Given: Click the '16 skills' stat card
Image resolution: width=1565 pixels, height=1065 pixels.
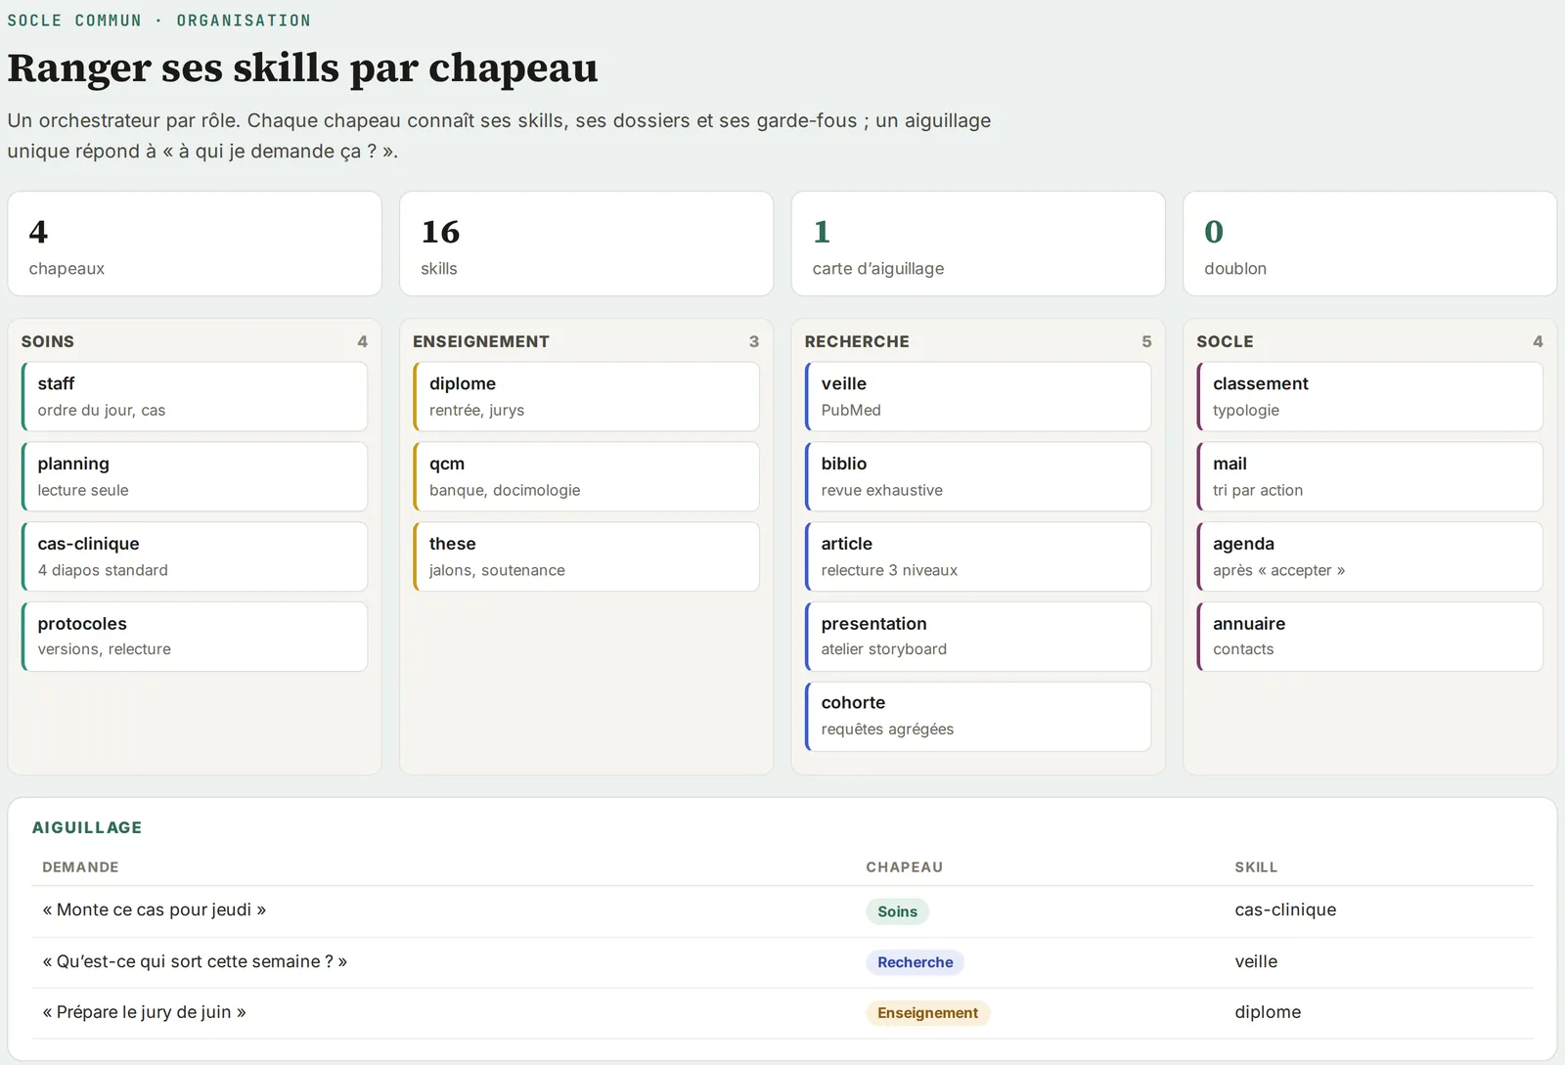Looking at the screenshot, I should [586, 244].
